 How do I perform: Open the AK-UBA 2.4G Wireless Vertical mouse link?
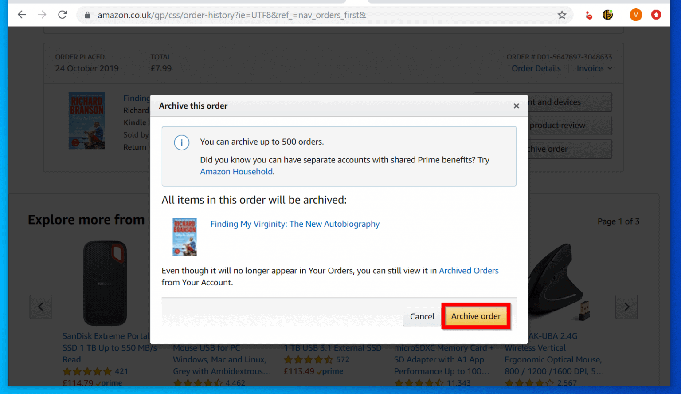coord(553,354)
